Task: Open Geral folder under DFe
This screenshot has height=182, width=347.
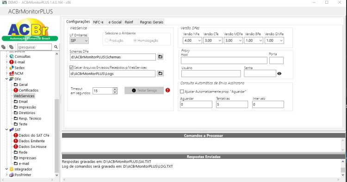Action: click(x=20, y=85)
